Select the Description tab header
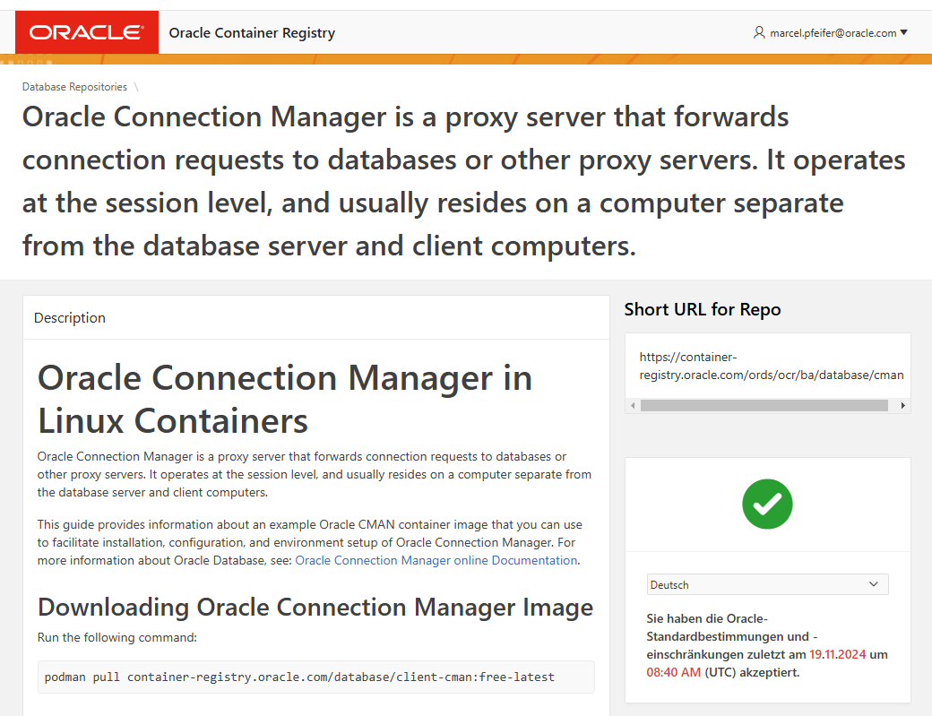 pyautogui.click(x=70, y=318)
